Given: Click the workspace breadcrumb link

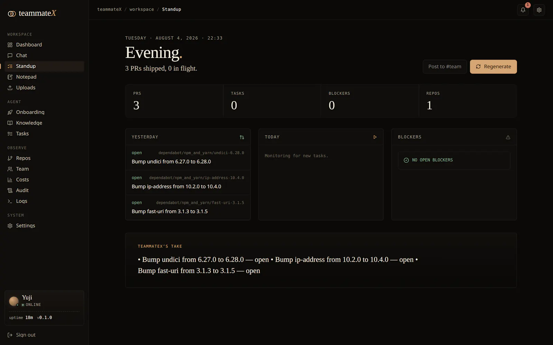Looking at the screenshot, I should [142, 9].
